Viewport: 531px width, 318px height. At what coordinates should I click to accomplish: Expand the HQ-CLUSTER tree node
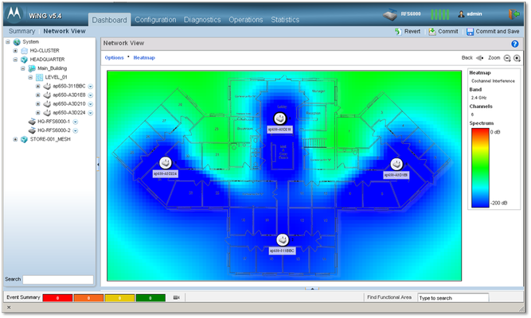pos(15,51)
